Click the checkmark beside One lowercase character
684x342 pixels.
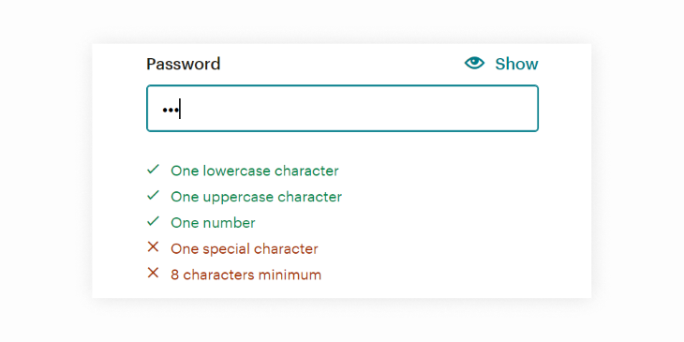click(153, 170)
